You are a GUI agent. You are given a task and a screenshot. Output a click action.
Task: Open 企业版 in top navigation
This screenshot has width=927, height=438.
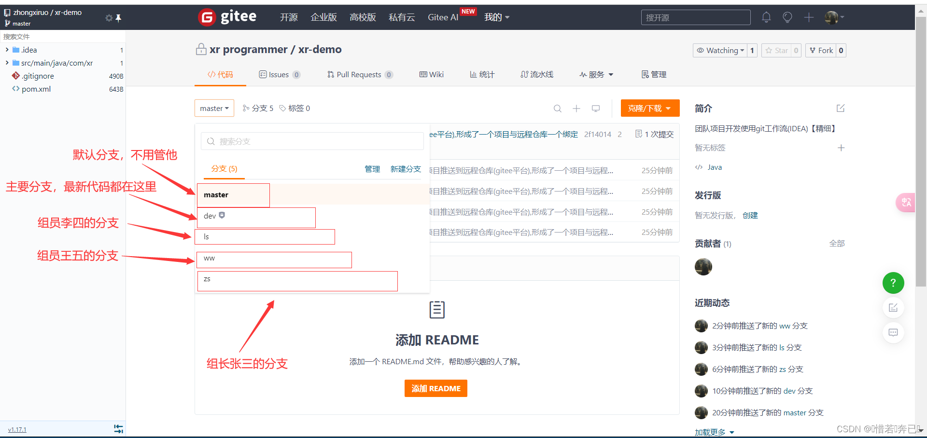[x=323, y=17]
